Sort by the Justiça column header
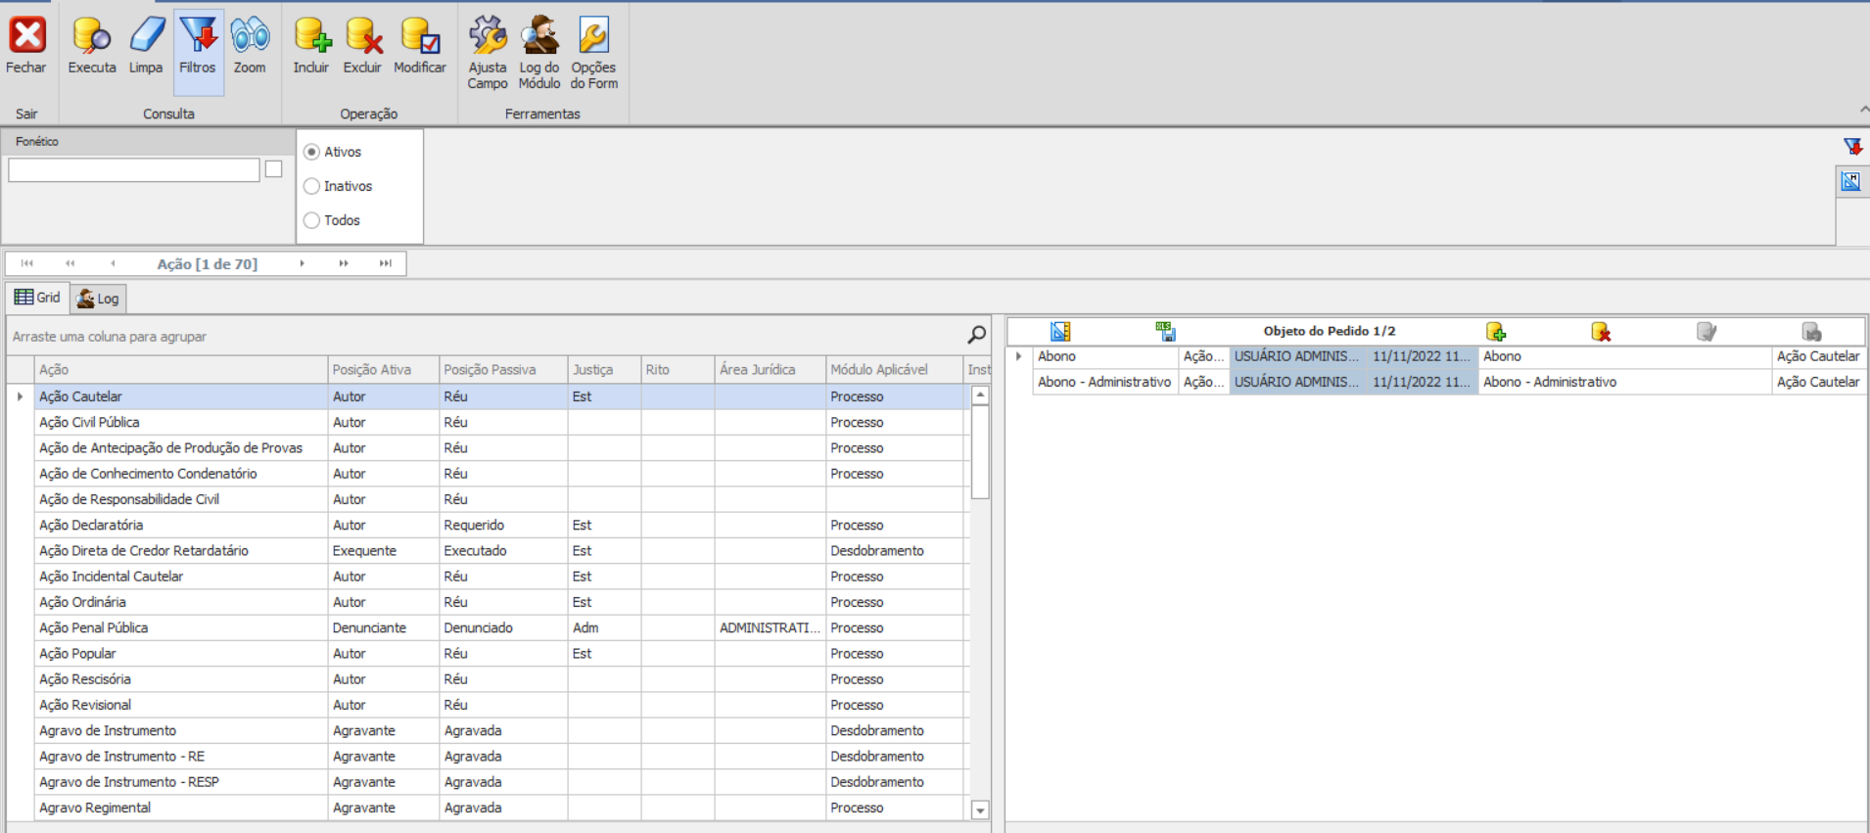Screen dimensions: 1870x833 (604, 370)
